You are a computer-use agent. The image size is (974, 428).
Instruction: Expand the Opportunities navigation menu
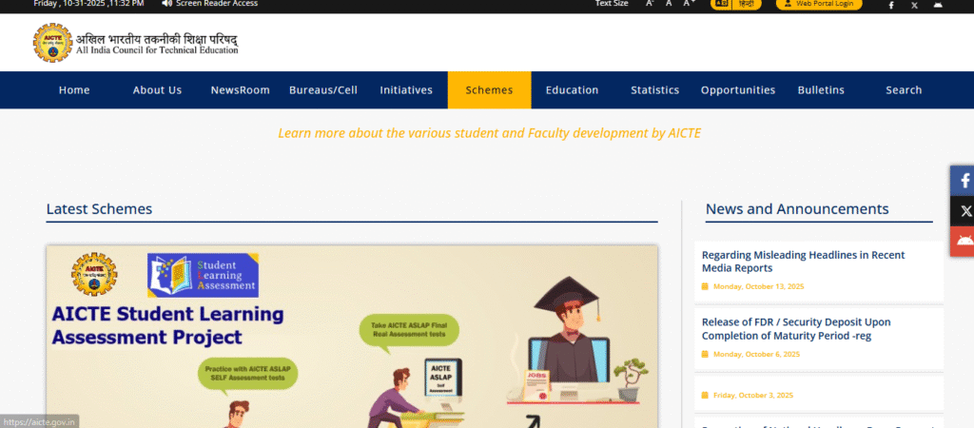click(738, 90)
